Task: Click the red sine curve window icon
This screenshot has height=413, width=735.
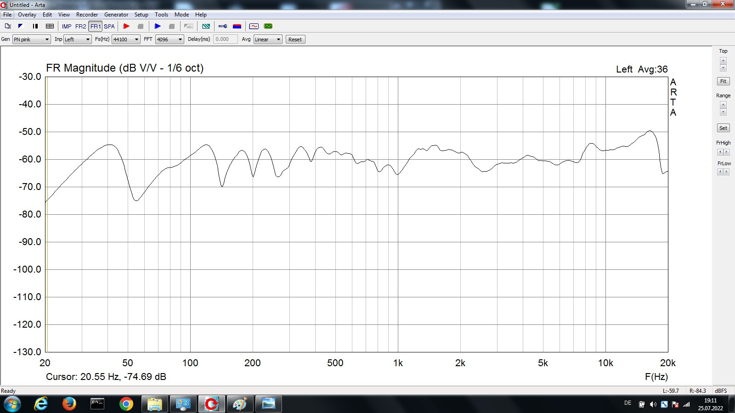Action: (254, 26)
